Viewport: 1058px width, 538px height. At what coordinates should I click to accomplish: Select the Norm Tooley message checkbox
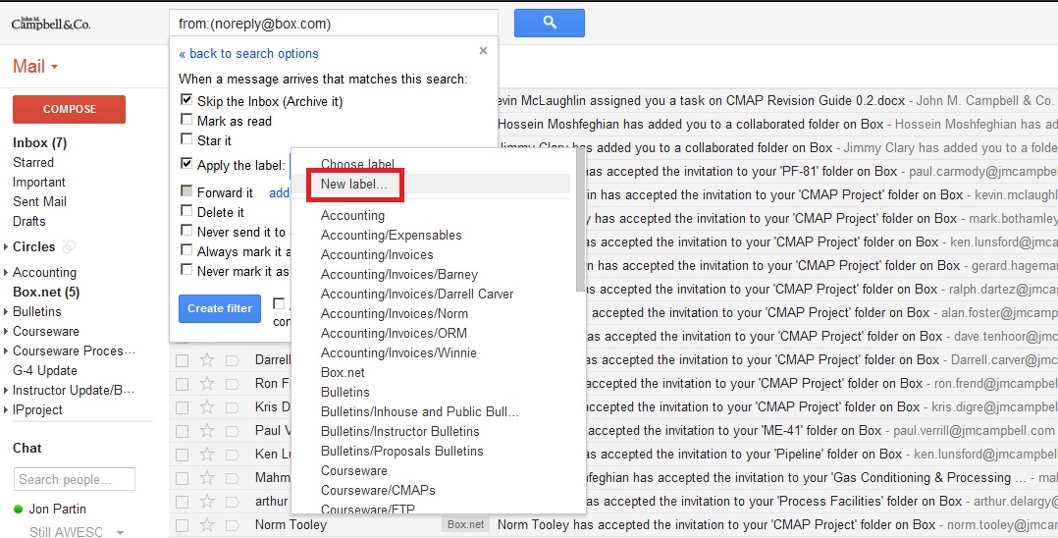click(183, 526)
